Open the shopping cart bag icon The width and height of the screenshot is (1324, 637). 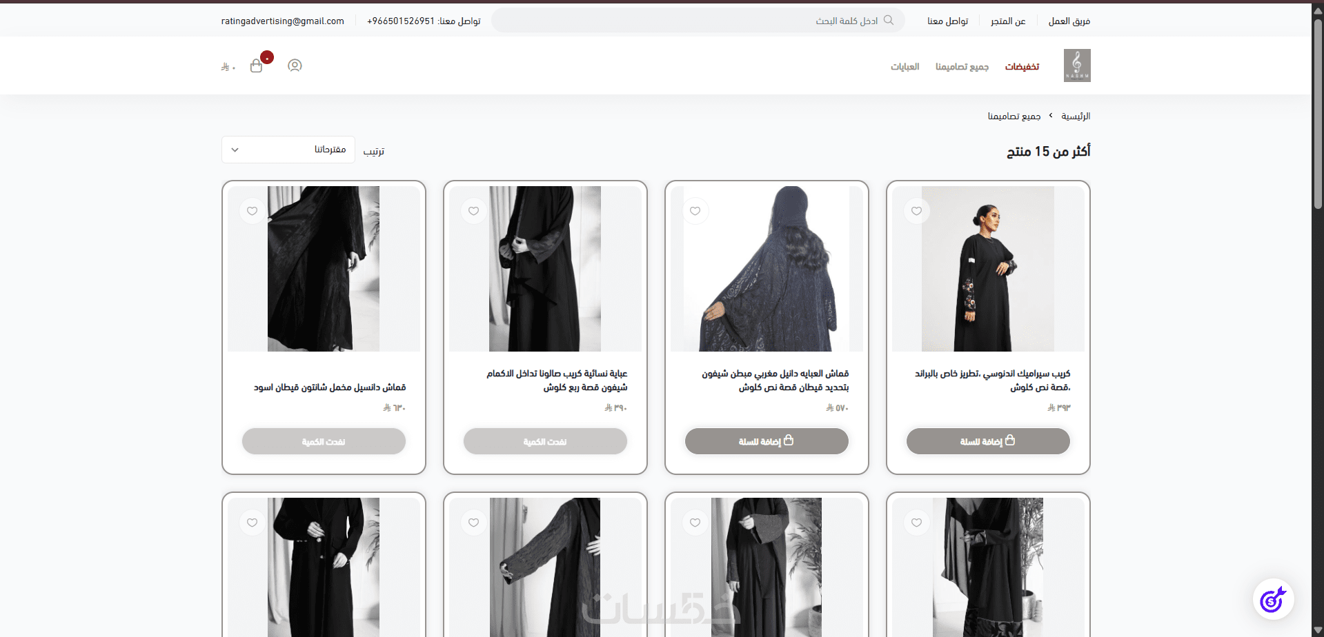(x=257, y=65)
